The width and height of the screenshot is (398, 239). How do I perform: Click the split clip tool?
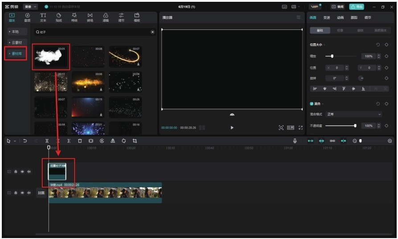click(47, 141)
